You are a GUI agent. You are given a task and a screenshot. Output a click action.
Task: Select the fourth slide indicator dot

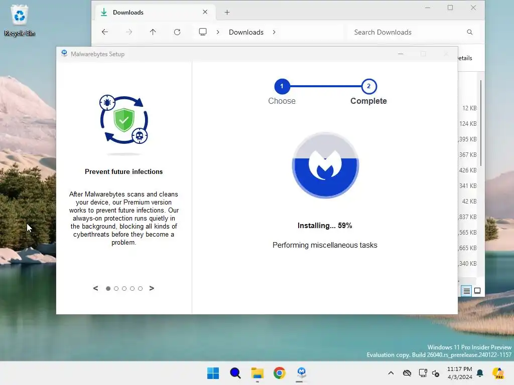[132, 288]
